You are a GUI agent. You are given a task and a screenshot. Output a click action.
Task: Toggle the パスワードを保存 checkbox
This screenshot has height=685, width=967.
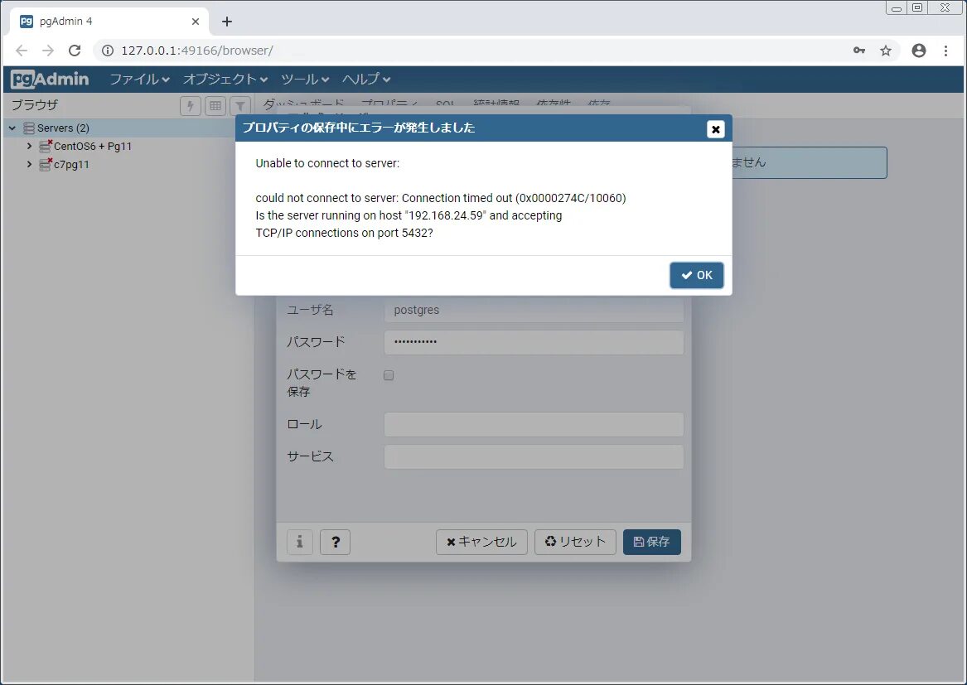coord(389,375)
